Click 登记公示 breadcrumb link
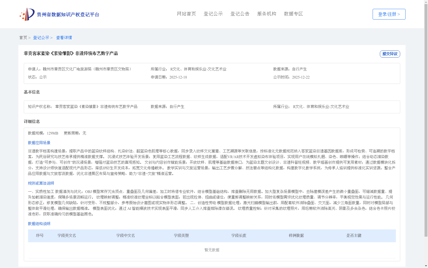 tap(41, 38)
